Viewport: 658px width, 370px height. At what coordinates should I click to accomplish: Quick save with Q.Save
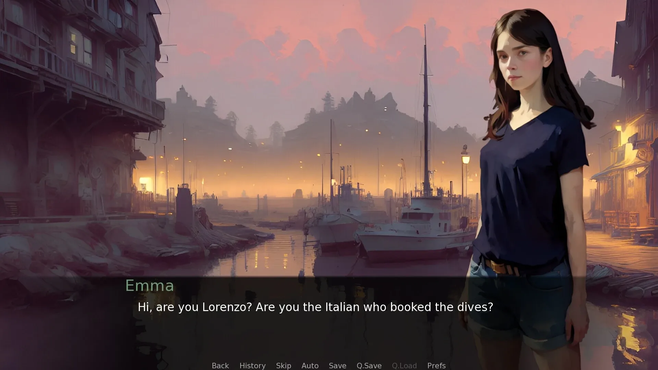(369, 366)
